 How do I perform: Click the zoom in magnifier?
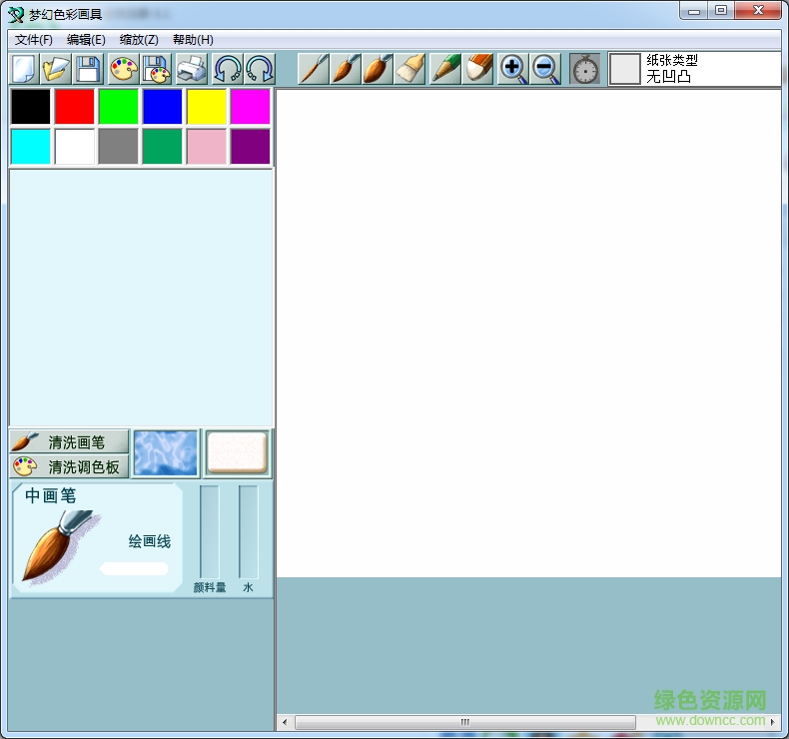(x=513, y=69)
